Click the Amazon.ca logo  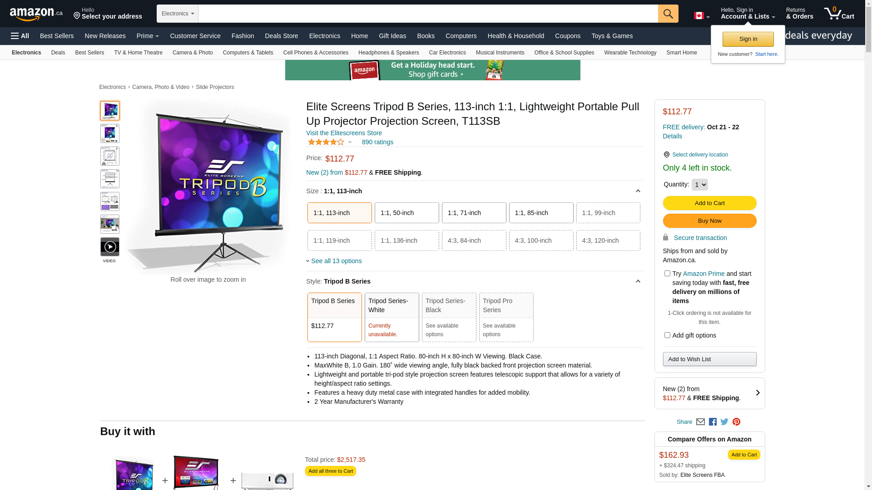tap(36, 14)
